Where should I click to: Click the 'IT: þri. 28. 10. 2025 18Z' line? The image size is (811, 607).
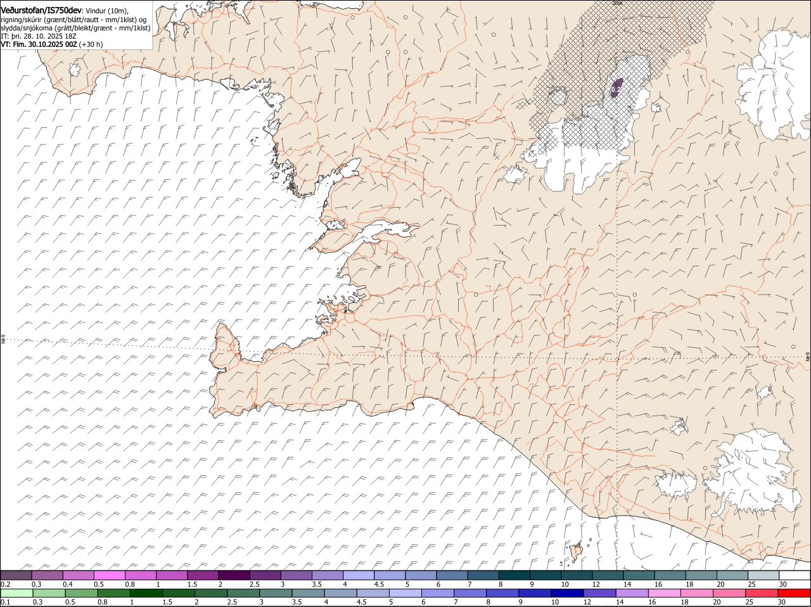point(39,36)
